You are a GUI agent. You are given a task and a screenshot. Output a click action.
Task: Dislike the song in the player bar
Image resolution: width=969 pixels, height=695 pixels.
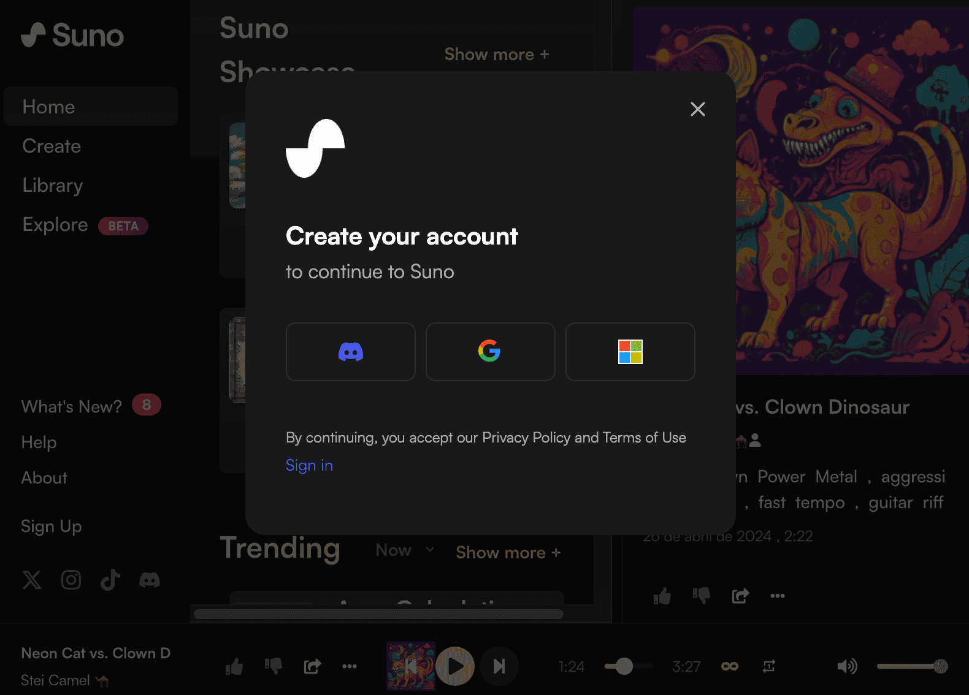[274, 666]
